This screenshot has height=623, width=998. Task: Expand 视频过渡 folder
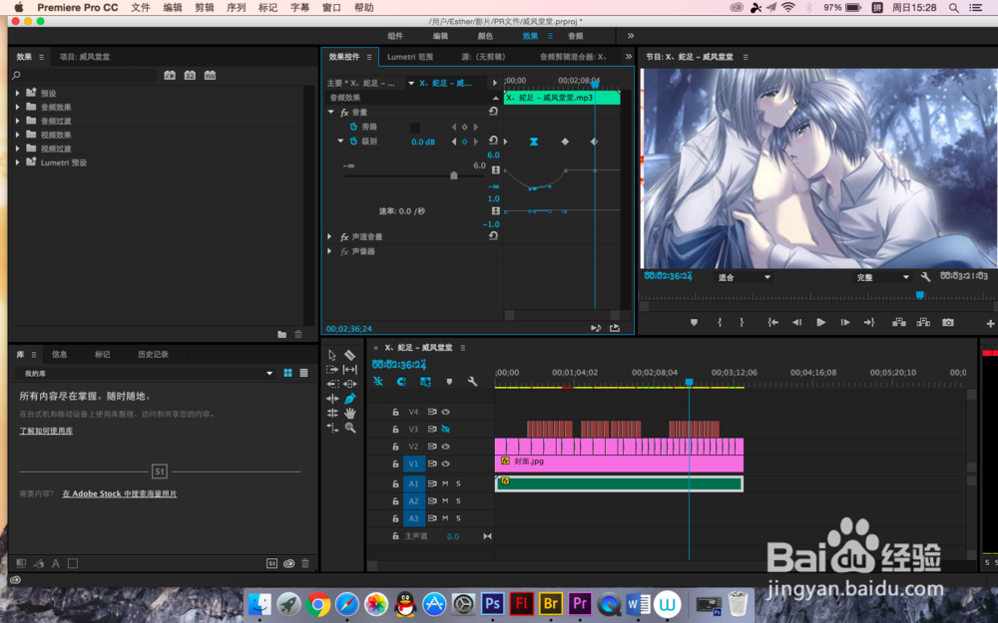click(17, 149)
